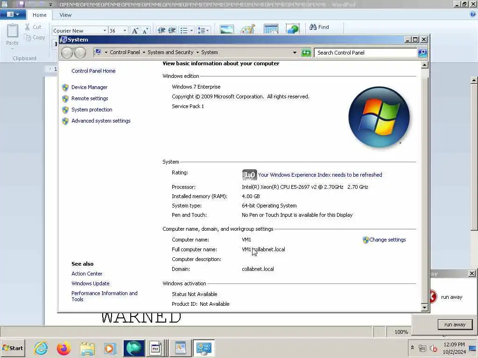
Task: Open the WordPad application menu button
Action: 13,14
